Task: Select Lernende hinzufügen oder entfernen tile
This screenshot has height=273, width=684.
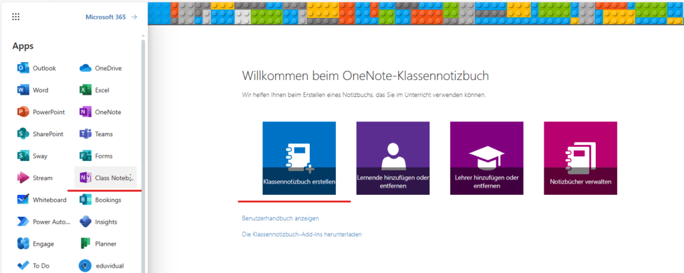Action: tap(393, 158)
